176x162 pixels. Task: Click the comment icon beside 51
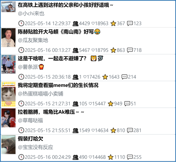pos(127,104)
